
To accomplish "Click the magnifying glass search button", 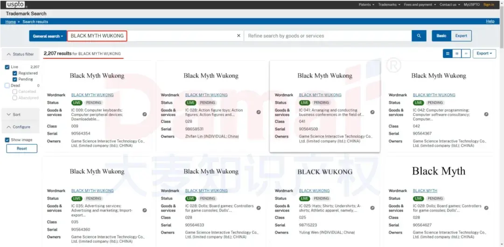I will pyautogui.click(x=419, y=36).
